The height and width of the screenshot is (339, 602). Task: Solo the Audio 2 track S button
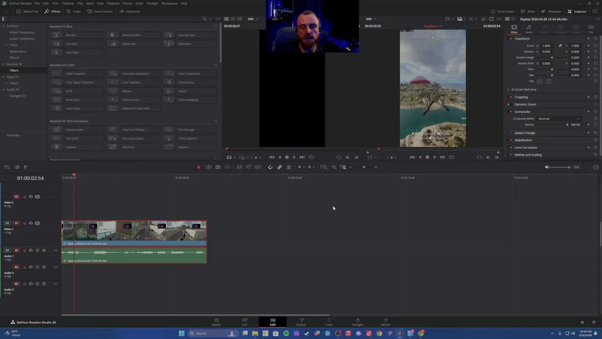(x=38, y=267)
